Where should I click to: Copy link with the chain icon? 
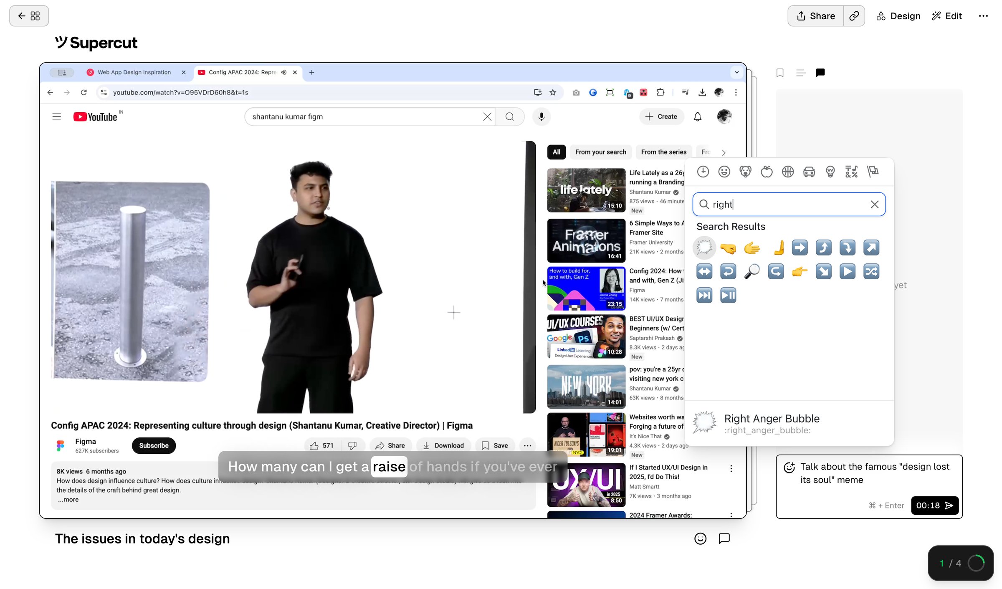(854, 16)
